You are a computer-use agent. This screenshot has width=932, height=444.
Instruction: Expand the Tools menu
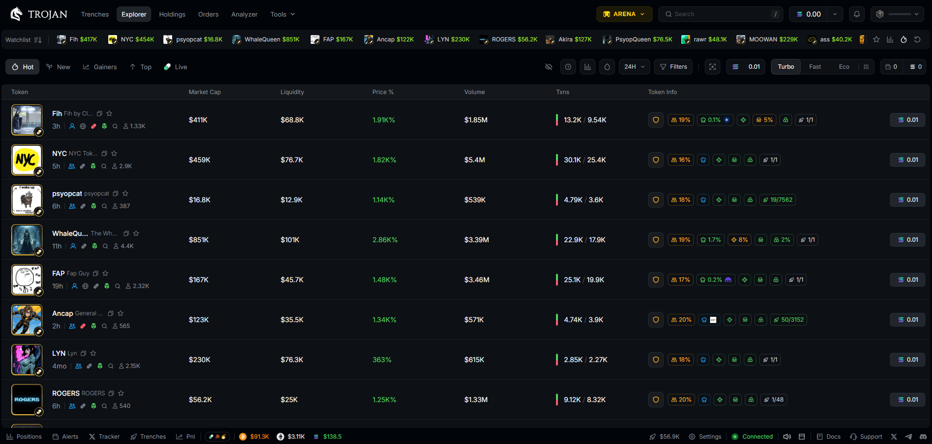click(x=282, y=14)
